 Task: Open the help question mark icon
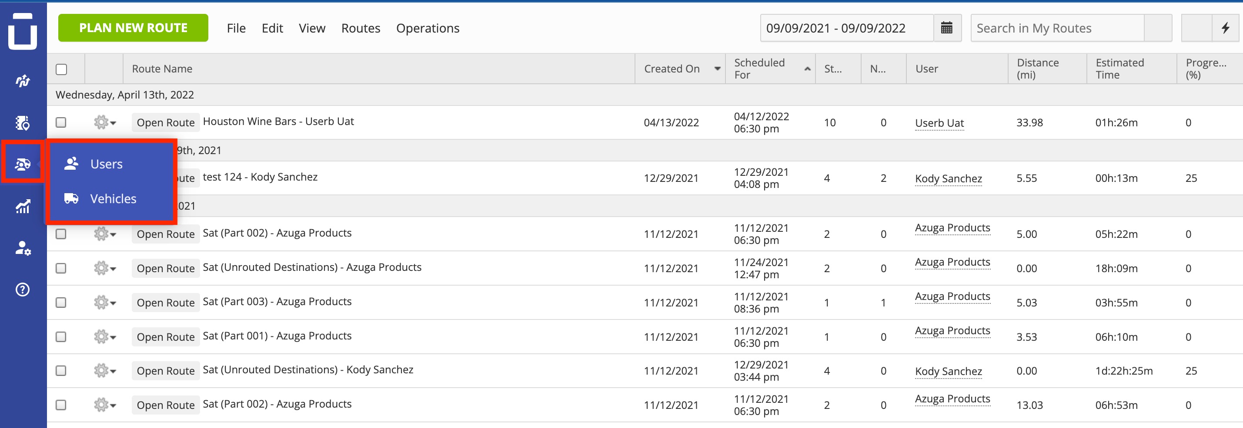pyautogui.click(x=23, y=290)
